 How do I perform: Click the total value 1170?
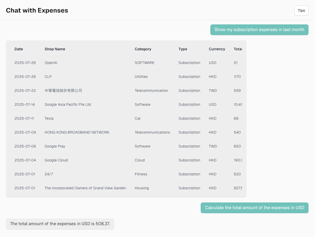tap(237, 77)
